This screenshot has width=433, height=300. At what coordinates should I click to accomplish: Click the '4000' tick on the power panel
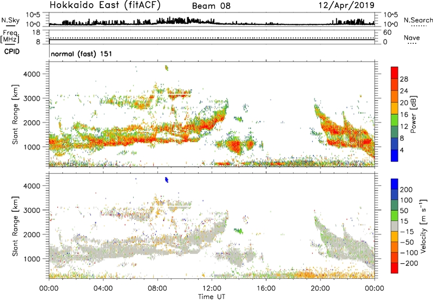[x=31, y=74]
